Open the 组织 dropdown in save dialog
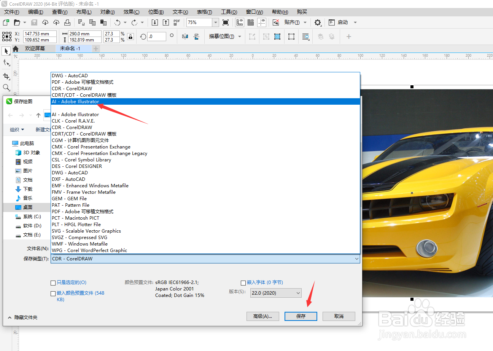The height and width of the screenshot is (351, 493). point(17,130)
